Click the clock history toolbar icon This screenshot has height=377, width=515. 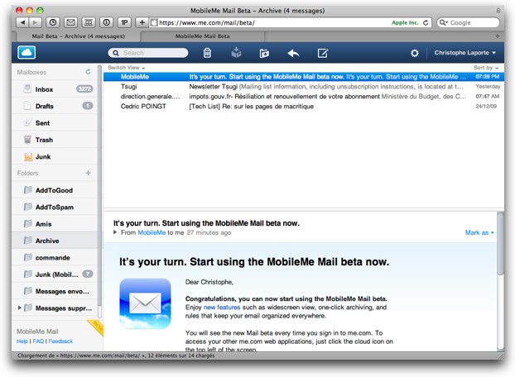click(53, 22)
